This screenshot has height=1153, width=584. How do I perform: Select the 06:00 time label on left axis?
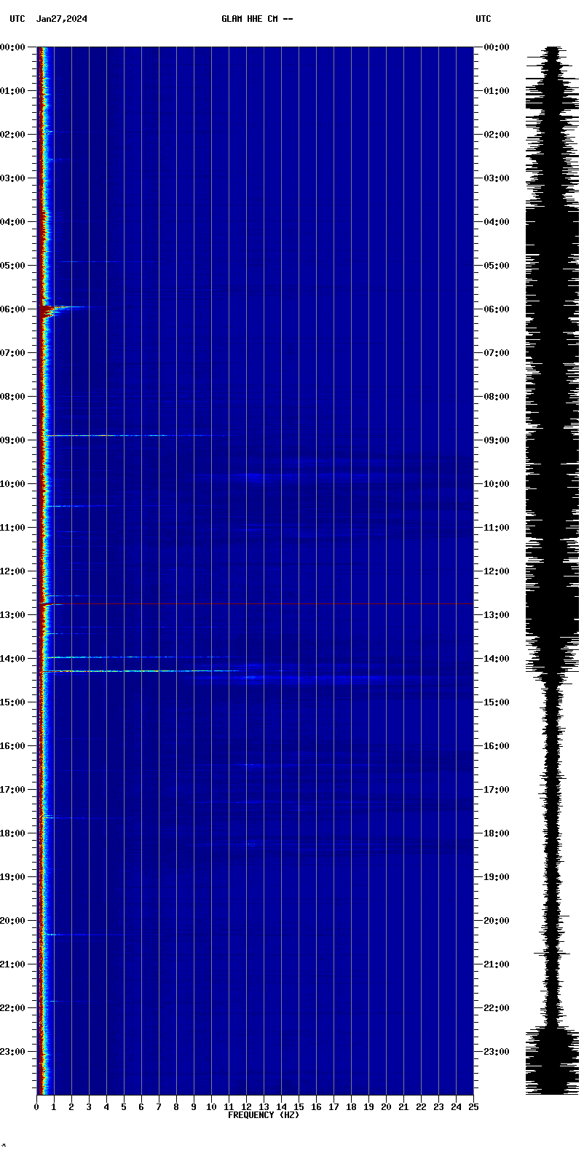pyautogui.click(x=12, y=309)
